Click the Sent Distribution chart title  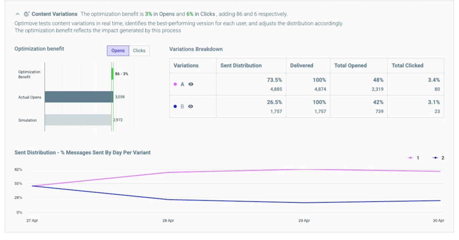[x=83, y=153]
